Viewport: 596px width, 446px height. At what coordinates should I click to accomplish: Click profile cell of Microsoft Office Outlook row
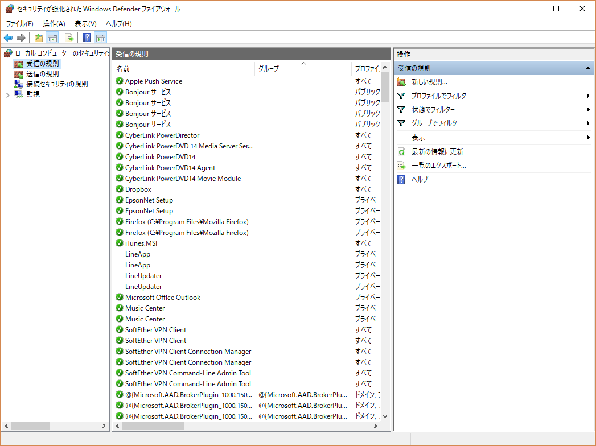(x=367, y=297)
